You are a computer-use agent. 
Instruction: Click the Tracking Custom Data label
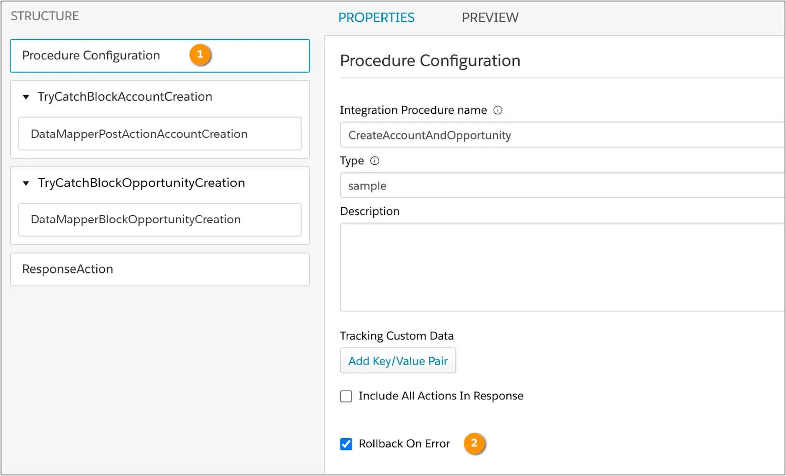click(x=396, y=336)
